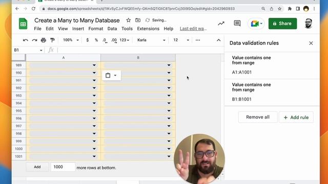Click the paste options clipboard icon
Image resolution: width=328 pixels, height=184 pixels.
(x=108, y=75)
